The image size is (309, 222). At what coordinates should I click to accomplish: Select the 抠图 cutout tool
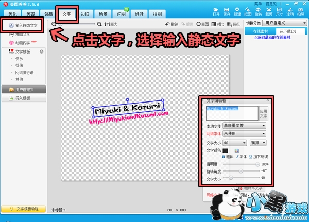click(x=248, y=12)
